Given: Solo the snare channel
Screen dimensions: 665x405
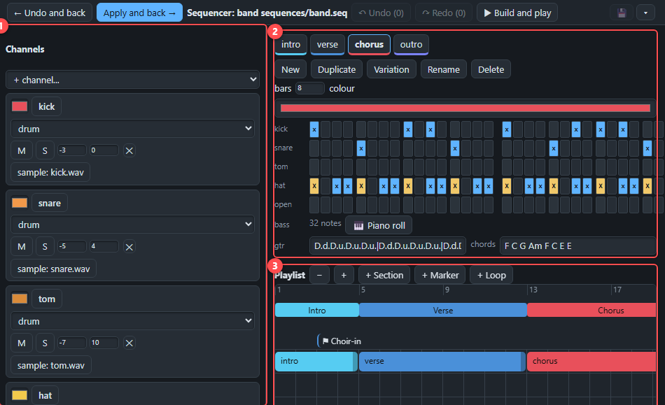Looking at the screenshot, I should 45,246.
